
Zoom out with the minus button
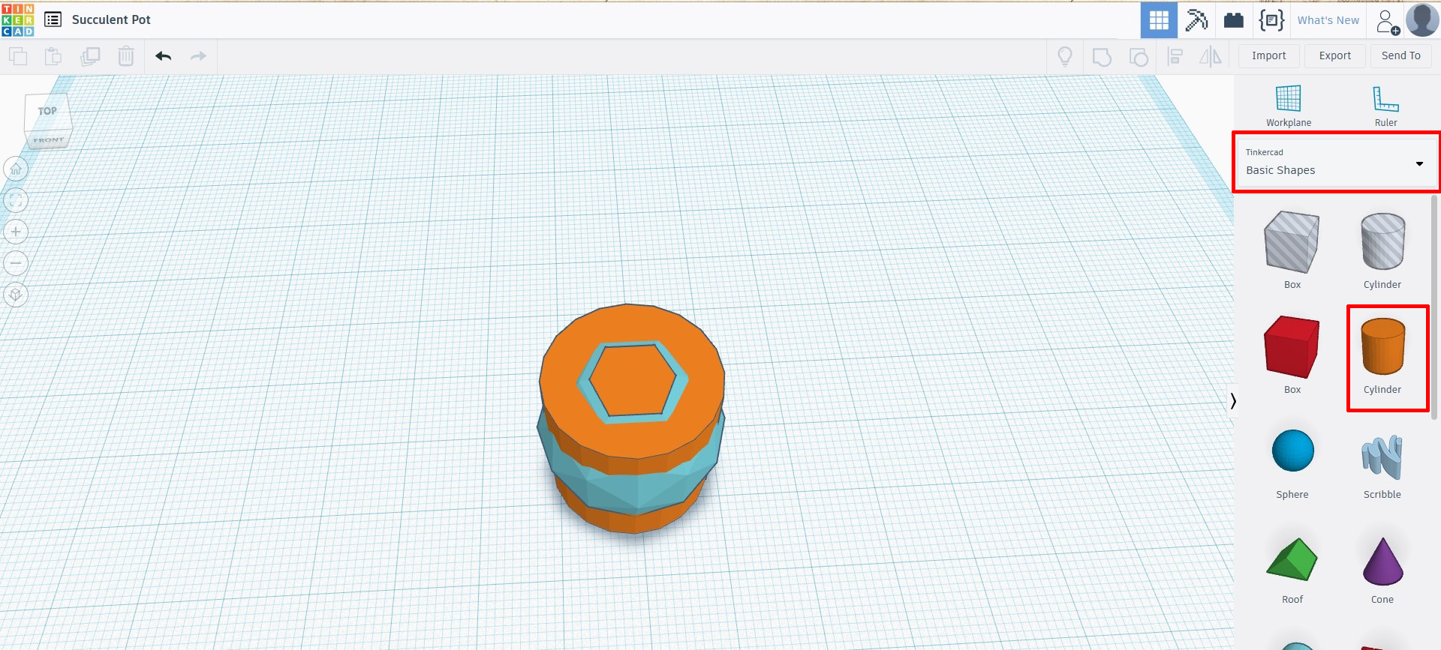(16, 263)
